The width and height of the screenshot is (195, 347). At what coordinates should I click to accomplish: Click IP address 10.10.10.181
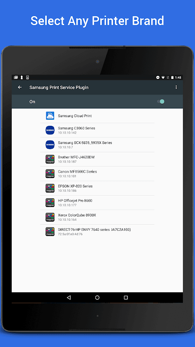[67, 176]
